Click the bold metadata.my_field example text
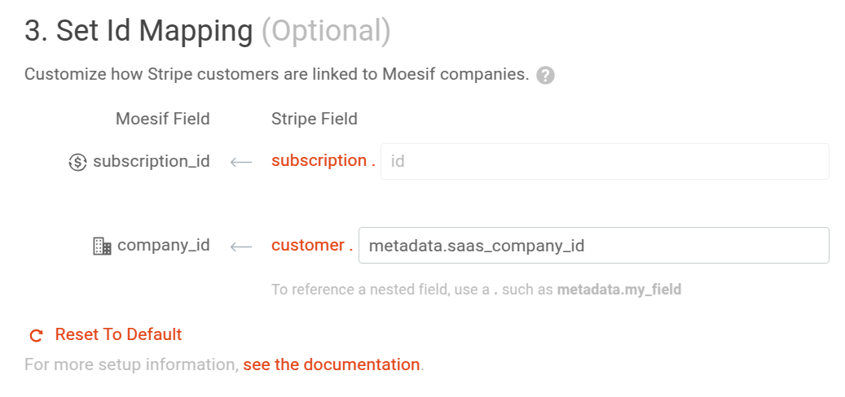Screen dimensions: 845x397 (x=619, y=289)
